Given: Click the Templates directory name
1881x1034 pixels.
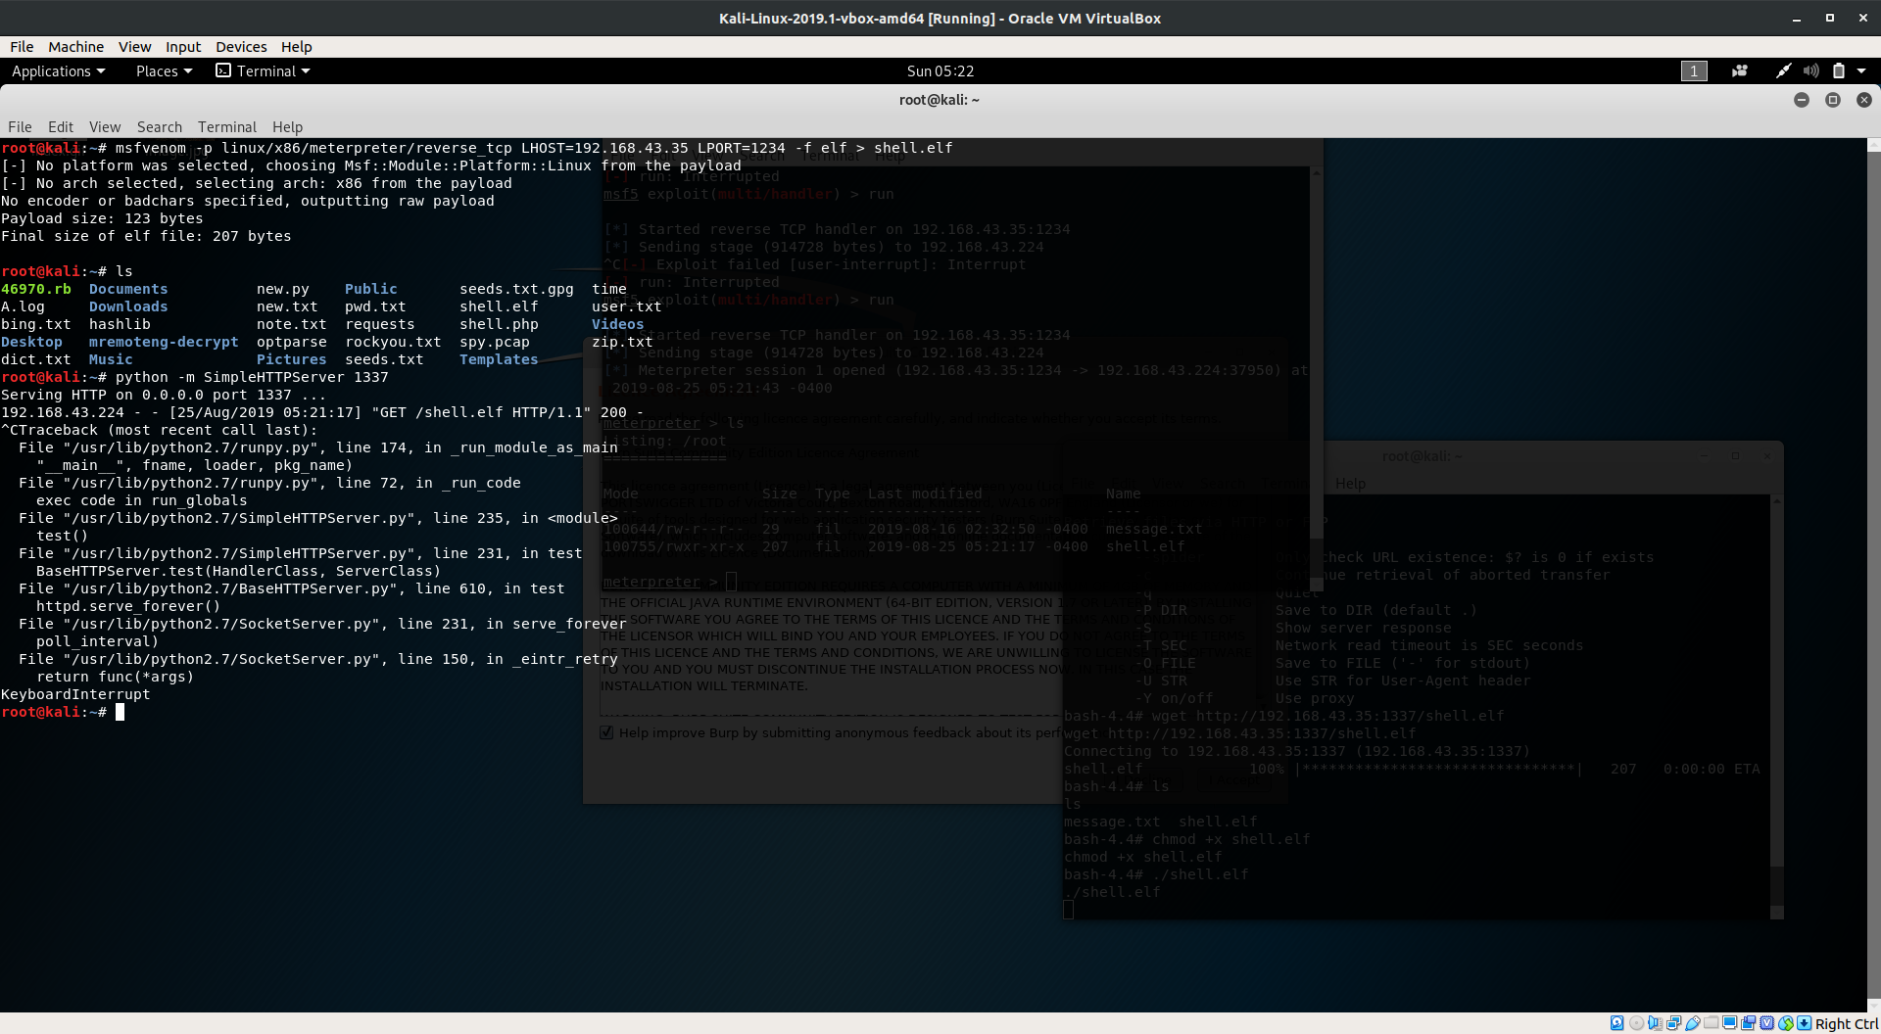Looking at the screenshot, I should (499, 359).
